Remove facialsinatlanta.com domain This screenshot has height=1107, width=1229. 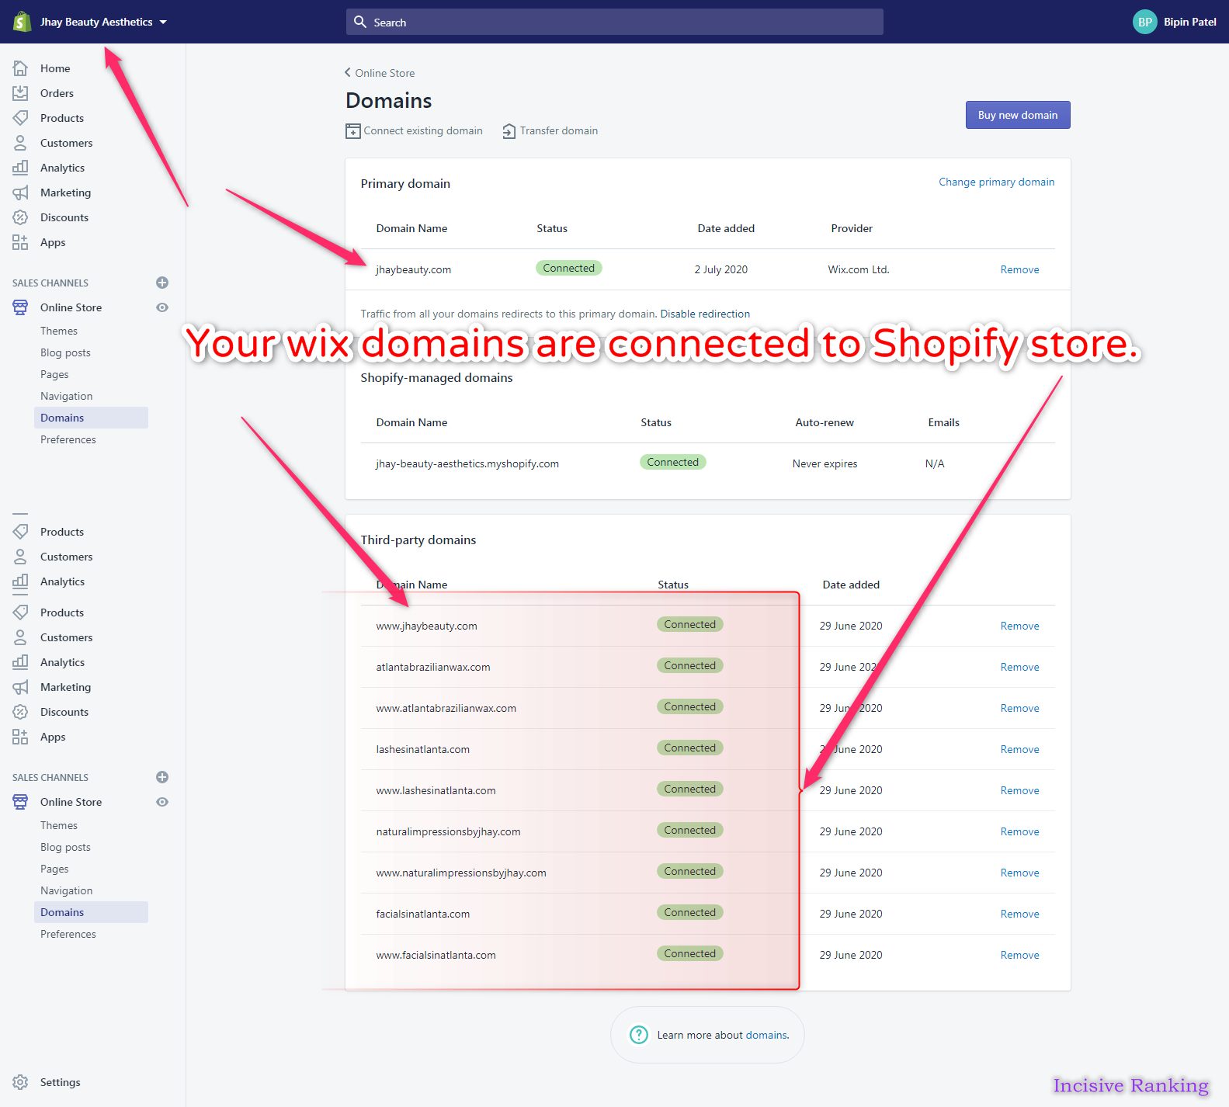coord(1019,914)
